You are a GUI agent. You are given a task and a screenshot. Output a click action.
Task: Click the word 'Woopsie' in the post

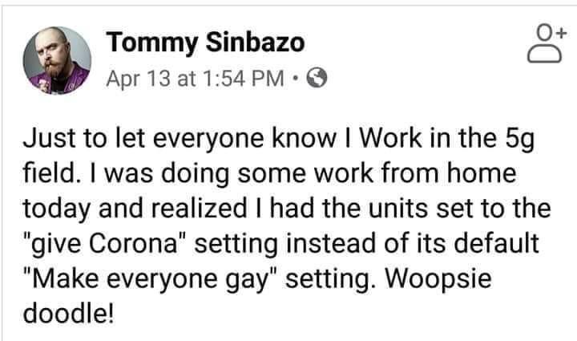pyautogui.click(x=438, y=278)
